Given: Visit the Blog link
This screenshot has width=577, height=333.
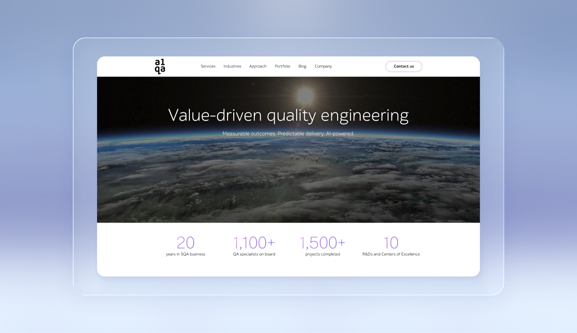Looking at the screenshot, I should point(302,66).
